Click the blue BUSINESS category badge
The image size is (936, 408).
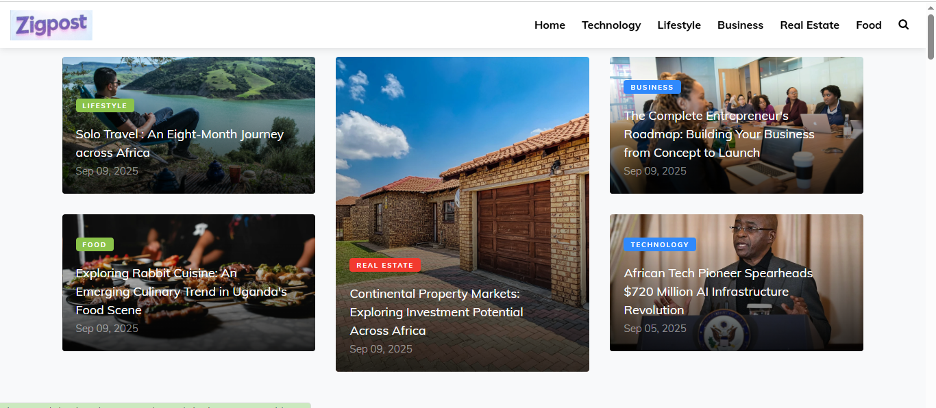[x=652, y=88]
